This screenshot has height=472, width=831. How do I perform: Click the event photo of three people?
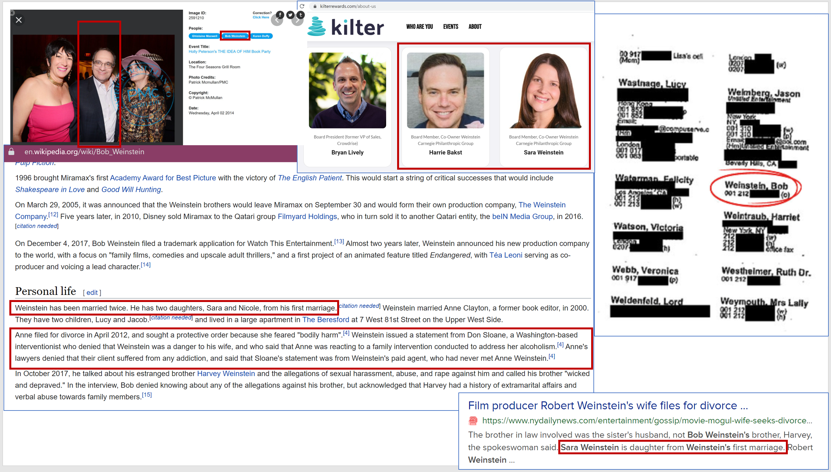[94, 88]
